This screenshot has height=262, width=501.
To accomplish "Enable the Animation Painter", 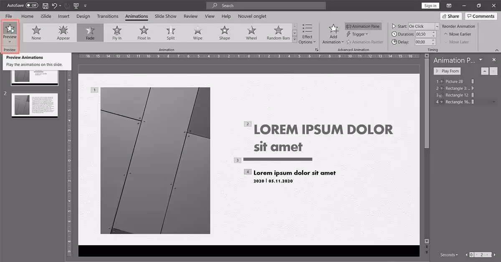I will (x=365, y=42).
